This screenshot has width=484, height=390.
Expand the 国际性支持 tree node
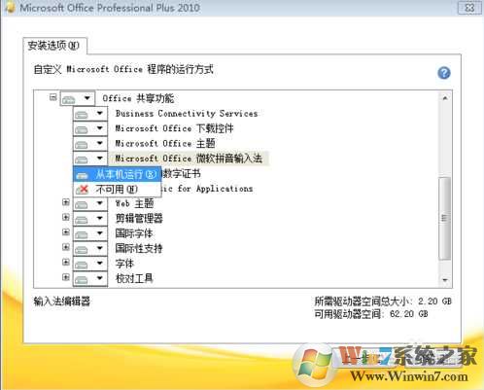click(x=66, y=247)
